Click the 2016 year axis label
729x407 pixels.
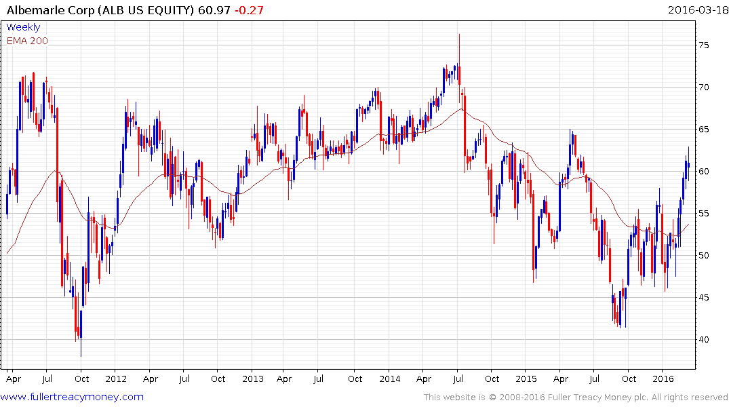click(x=663, y=379)
